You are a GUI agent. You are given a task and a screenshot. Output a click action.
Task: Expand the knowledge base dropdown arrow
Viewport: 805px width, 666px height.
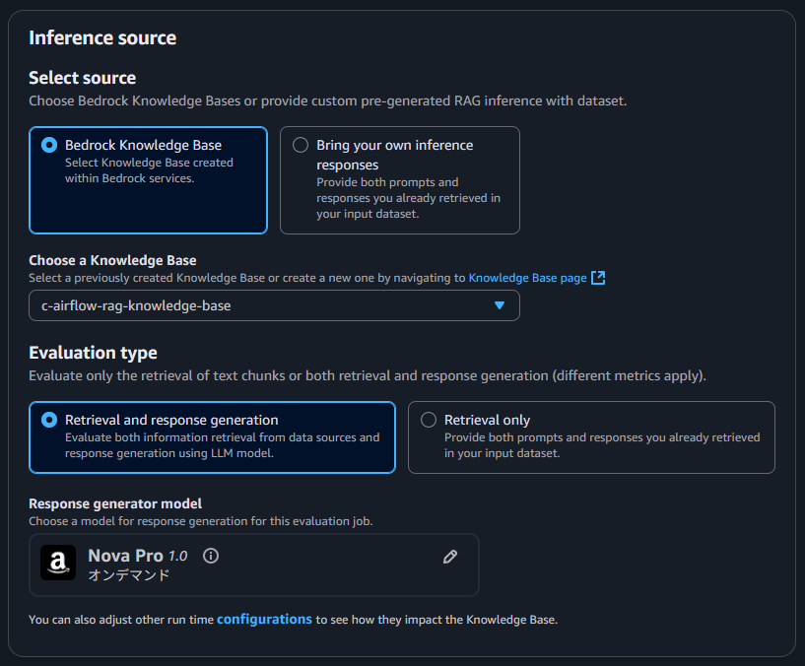pos(500,305)
